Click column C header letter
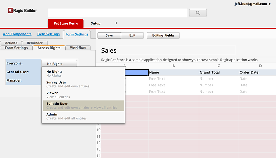Image resolution: width=276 pixels, height=158 pixels. (x=219, y=66)
